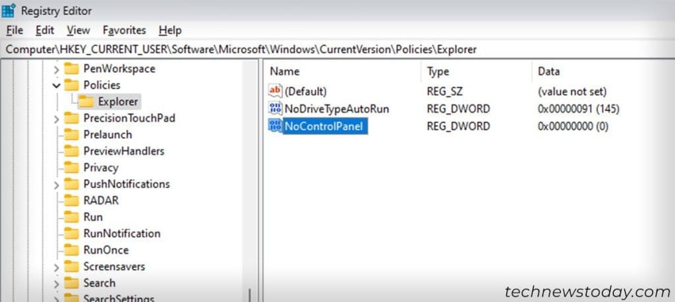Open the Favorites menu

coord(124,30)
